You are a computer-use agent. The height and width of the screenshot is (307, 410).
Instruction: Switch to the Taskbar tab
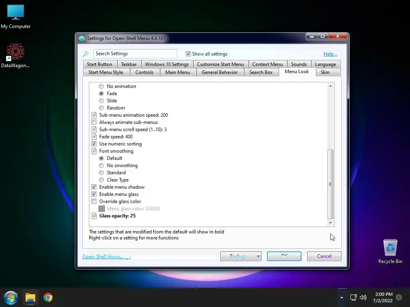click(129, 64)
